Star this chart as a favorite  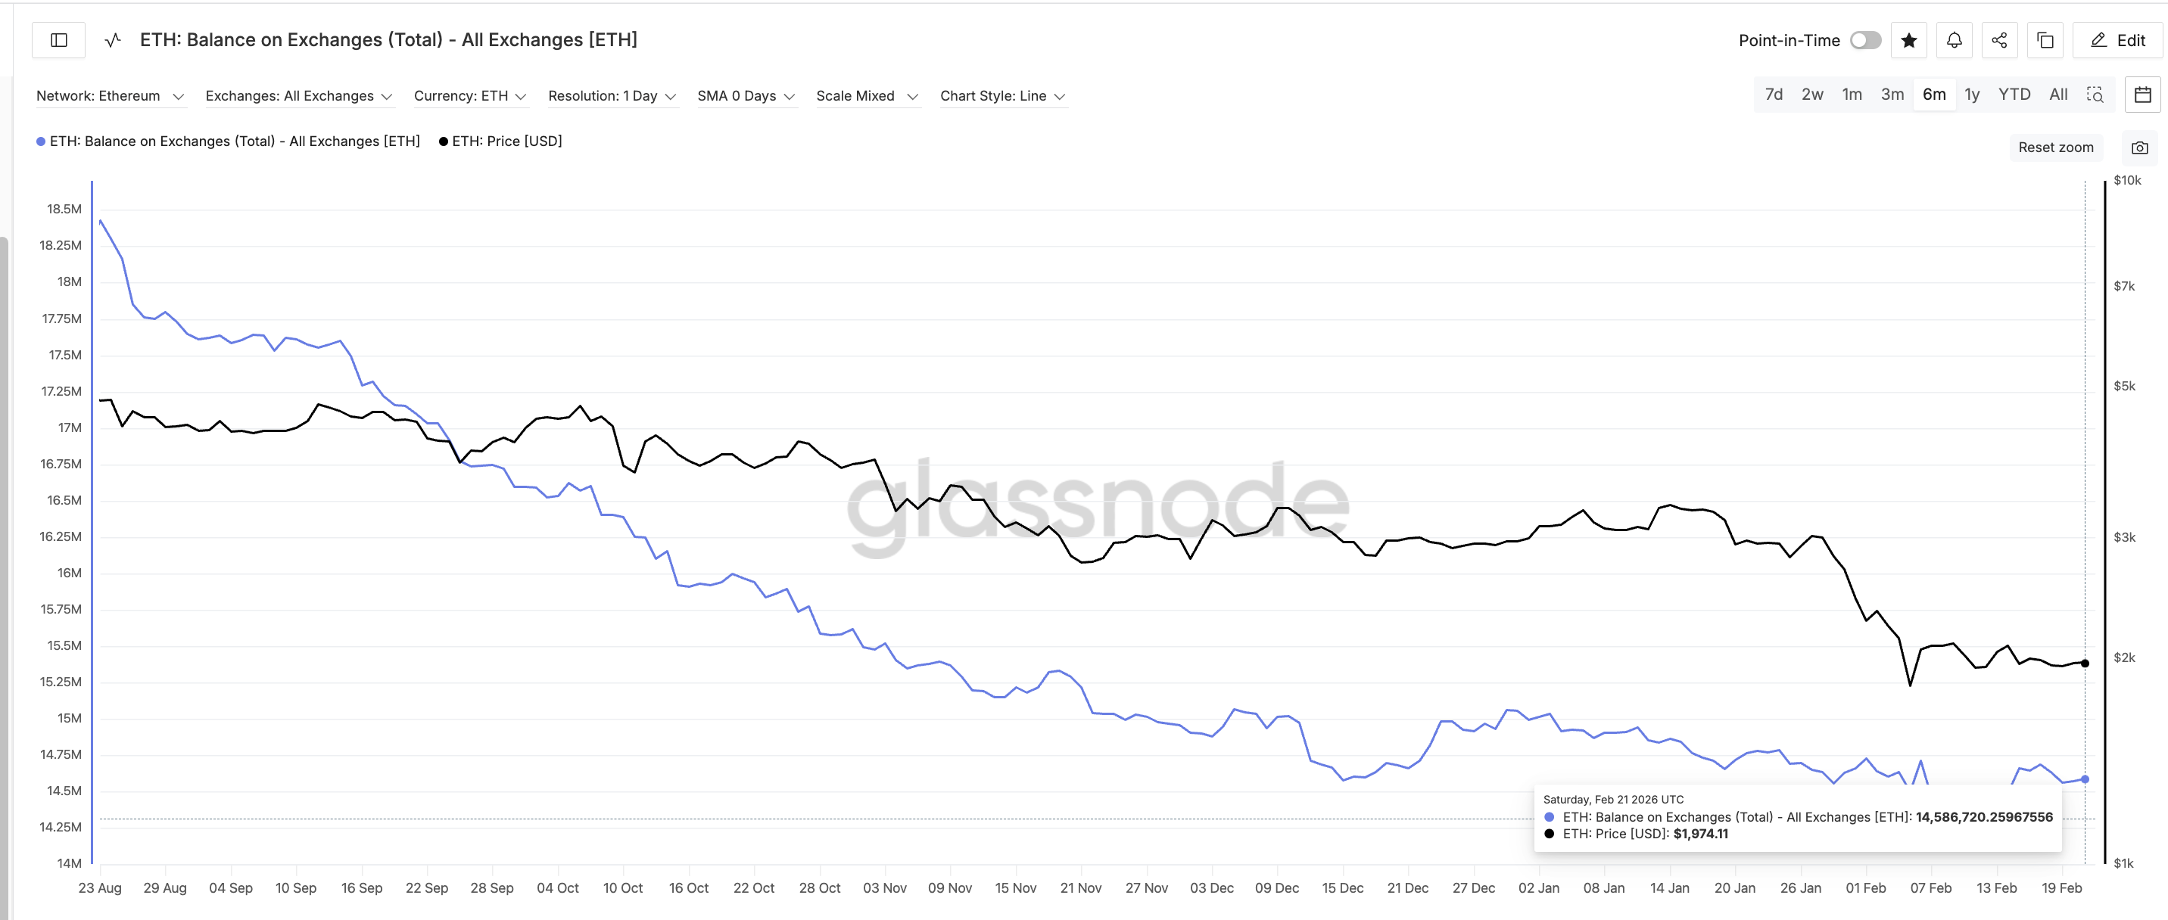click(1909, 39)
